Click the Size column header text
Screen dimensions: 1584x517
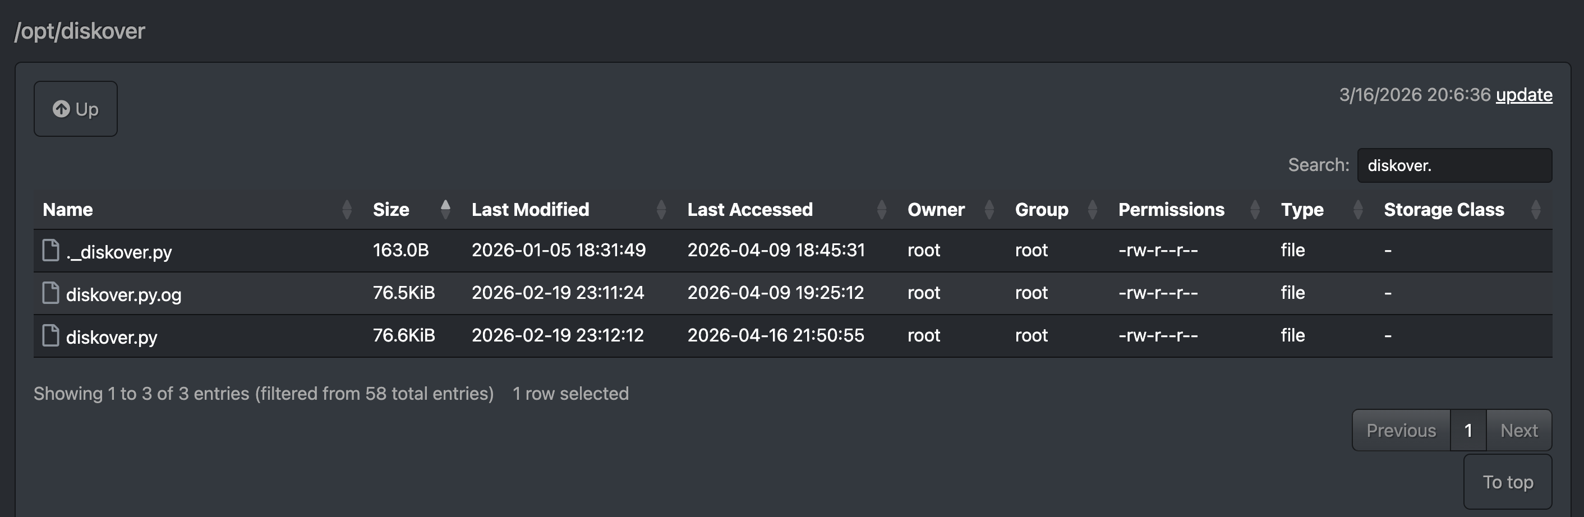[x=391, y=210]
